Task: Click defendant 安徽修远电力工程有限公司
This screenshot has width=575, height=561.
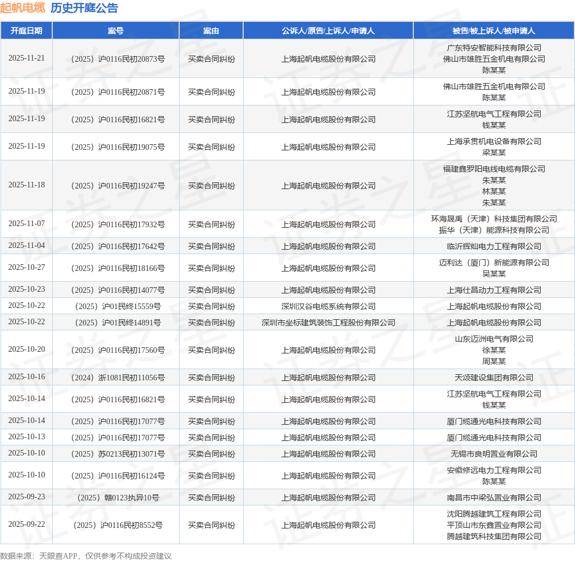Action: pyautogui.click(x=494, y=470)
